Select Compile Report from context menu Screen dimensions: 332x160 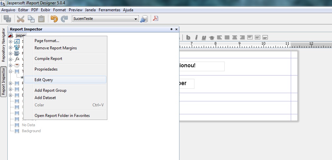click(x=65, y=59)
